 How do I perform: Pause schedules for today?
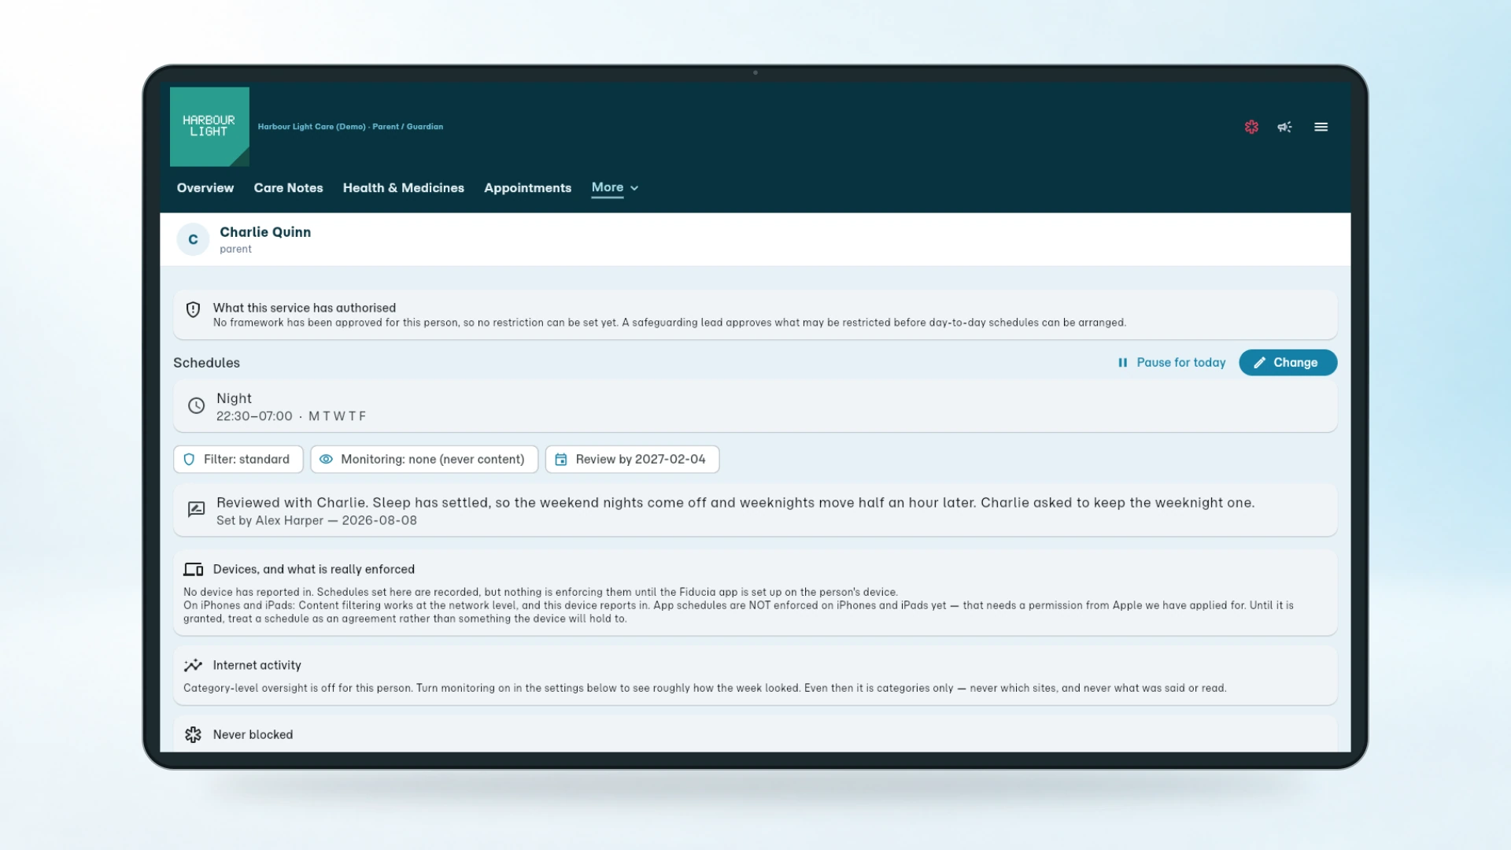click(1171, 363)
